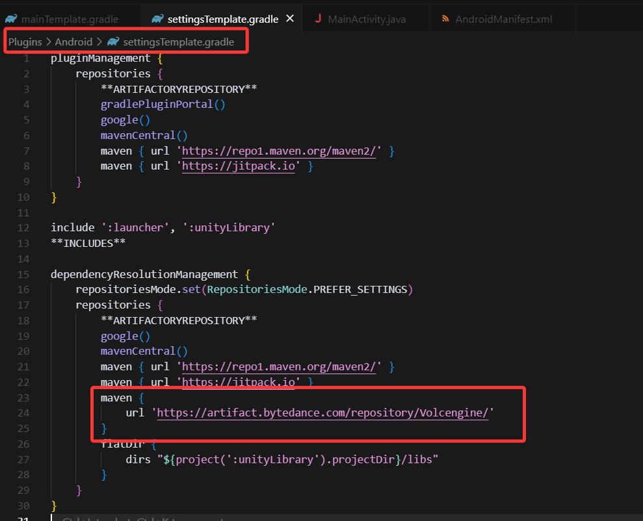Viewport: 643px width, 521px height.
Task: Click dependencyResolutionManagement on line 15
Action: [144, 274]
